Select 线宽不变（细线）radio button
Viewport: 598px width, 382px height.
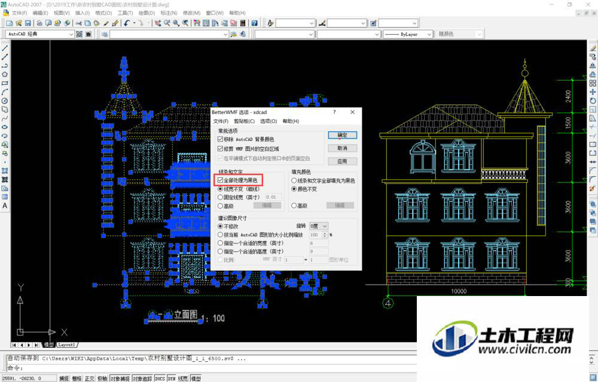click(x=220, y=189)
